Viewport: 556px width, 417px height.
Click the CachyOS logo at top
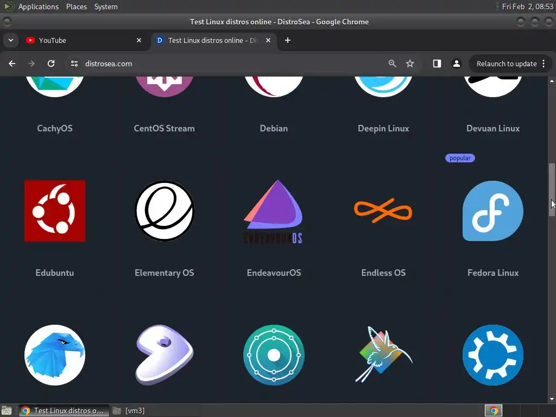pos(55,86)
